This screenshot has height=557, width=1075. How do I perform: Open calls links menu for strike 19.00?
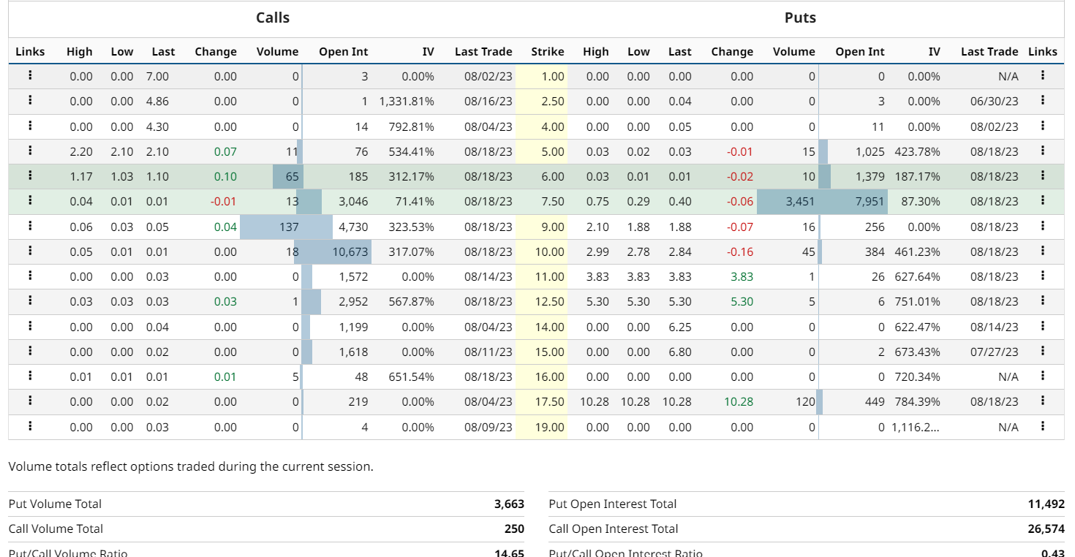(30, 426)
